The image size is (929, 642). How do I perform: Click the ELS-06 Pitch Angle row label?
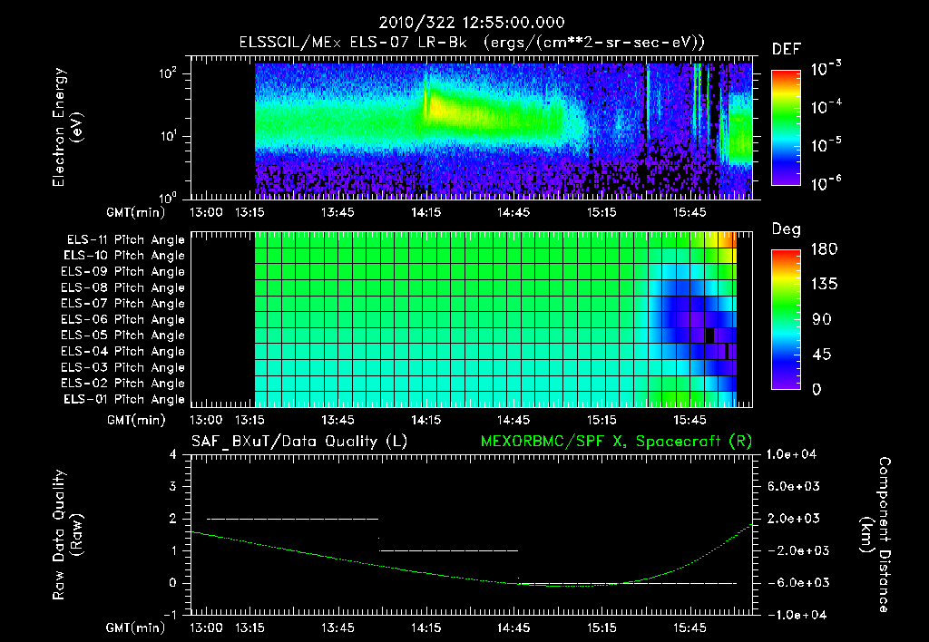[123, 319]
